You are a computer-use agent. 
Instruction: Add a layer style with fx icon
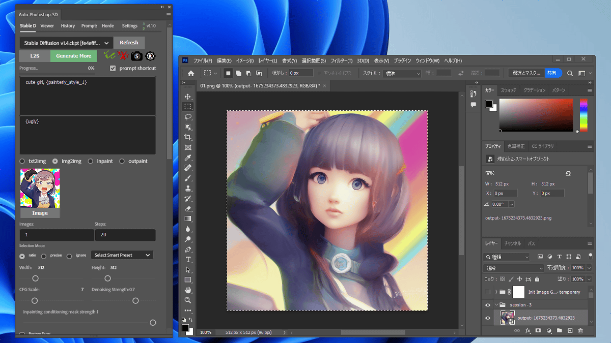(x=528, y=331)
